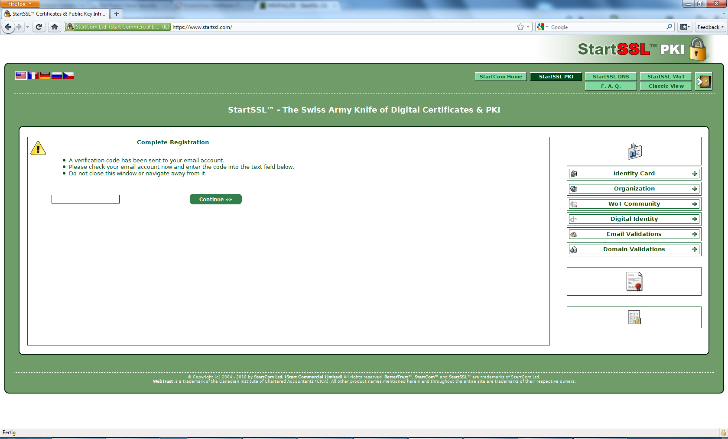Expand the WoT Community section plus
The width and height of the screenshot is (728, 439).
[695, 204]
